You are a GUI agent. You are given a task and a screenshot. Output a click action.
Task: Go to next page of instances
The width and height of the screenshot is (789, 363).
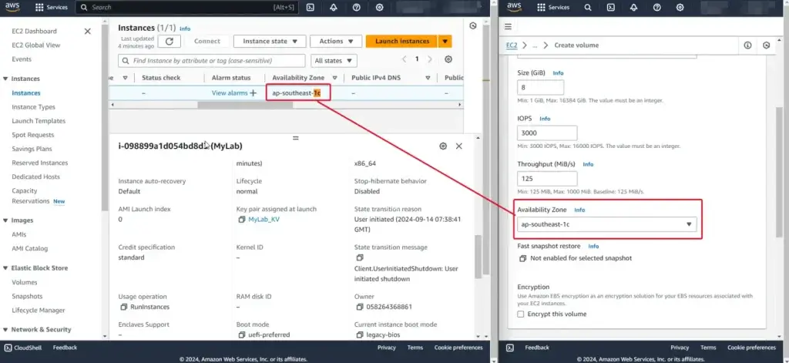[x=430, y=59]
